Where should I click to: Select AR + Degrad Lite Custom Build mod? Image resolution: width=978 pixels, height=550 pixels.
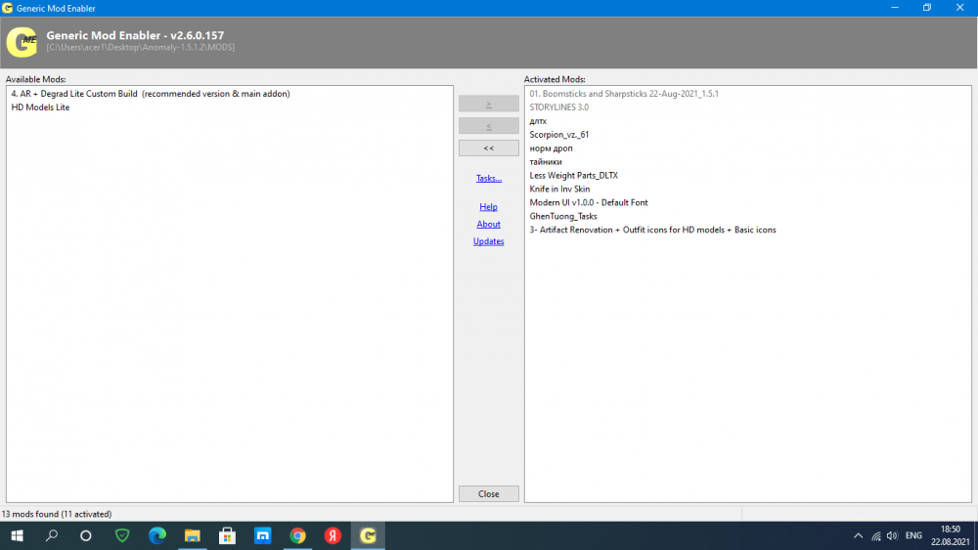click(x=151, y=94)
